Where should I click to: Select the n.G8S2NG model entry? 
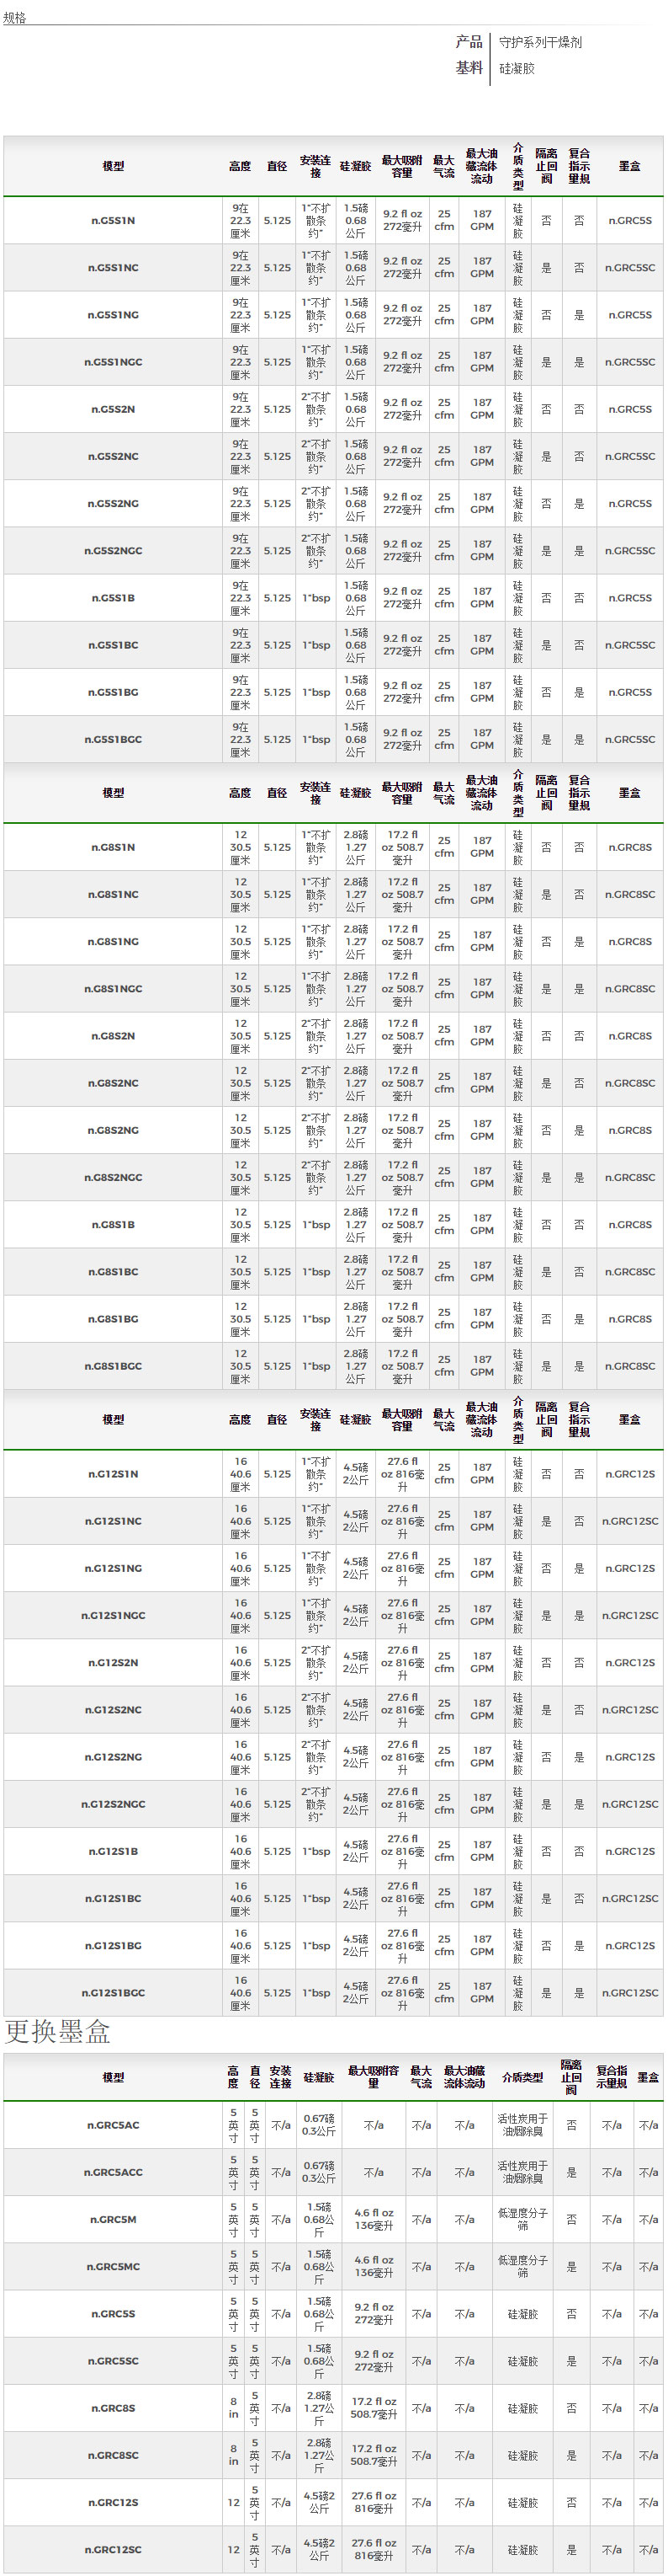pos(113,1130)
